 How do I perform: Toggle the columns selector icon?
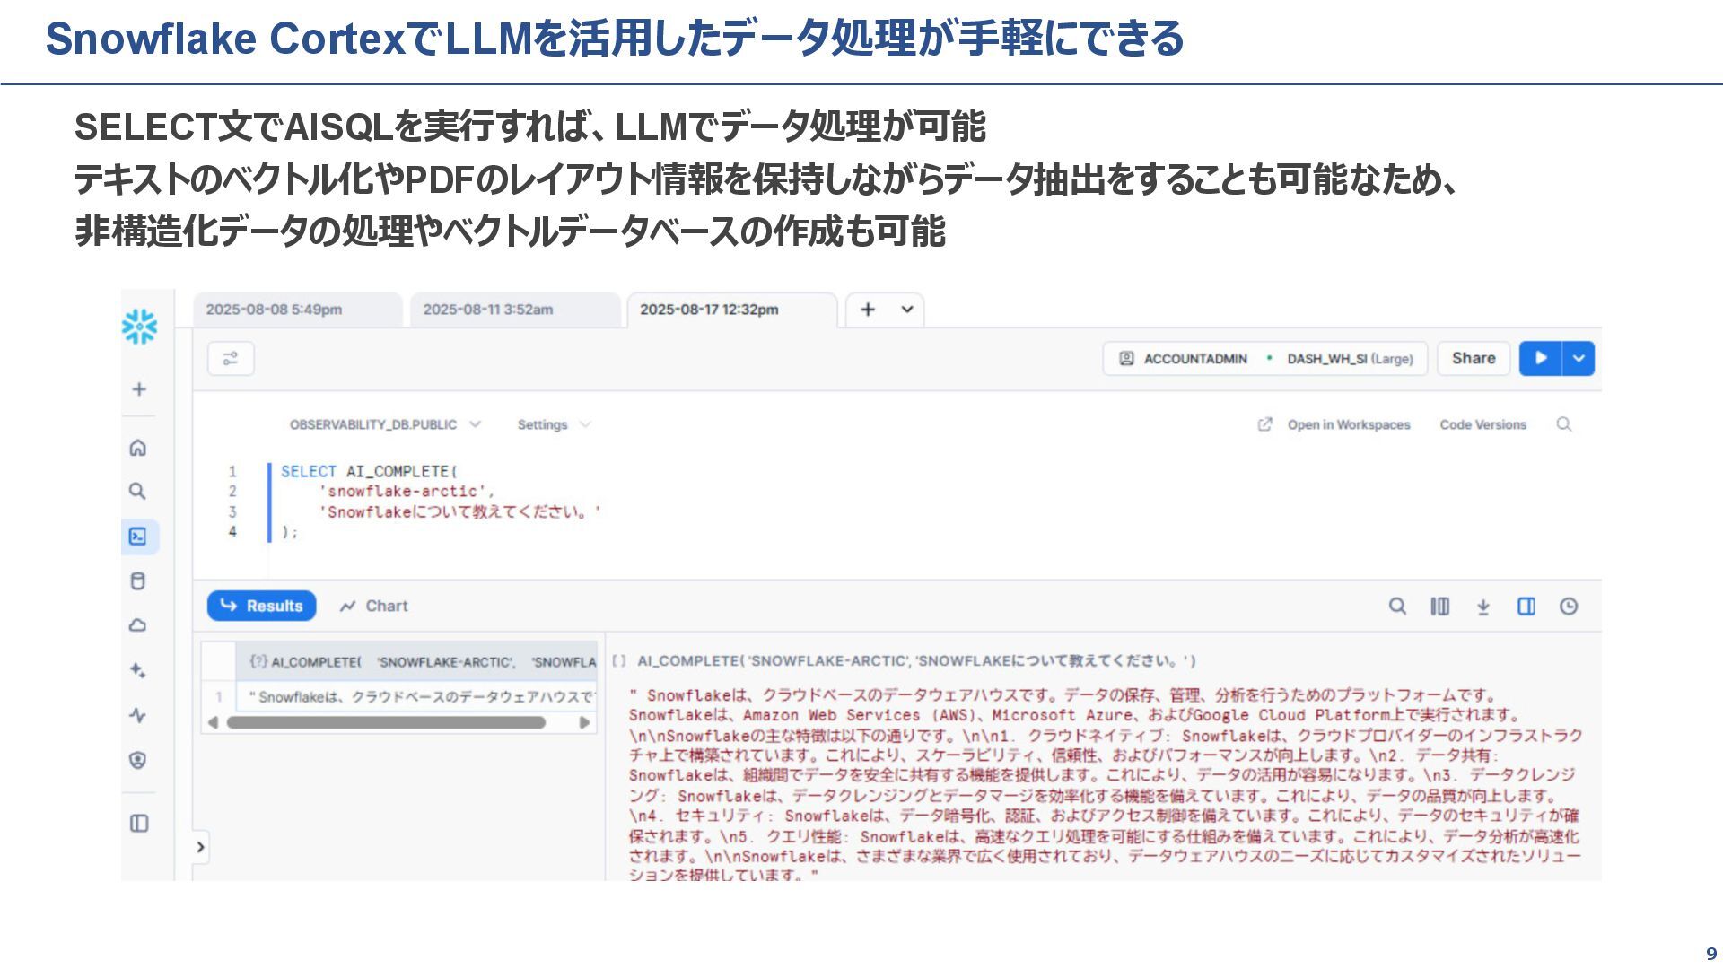click(1439, 607)
